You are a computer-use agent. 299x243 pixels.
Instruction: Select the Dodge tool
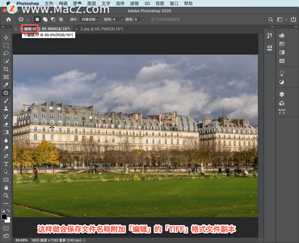(6, 148)
